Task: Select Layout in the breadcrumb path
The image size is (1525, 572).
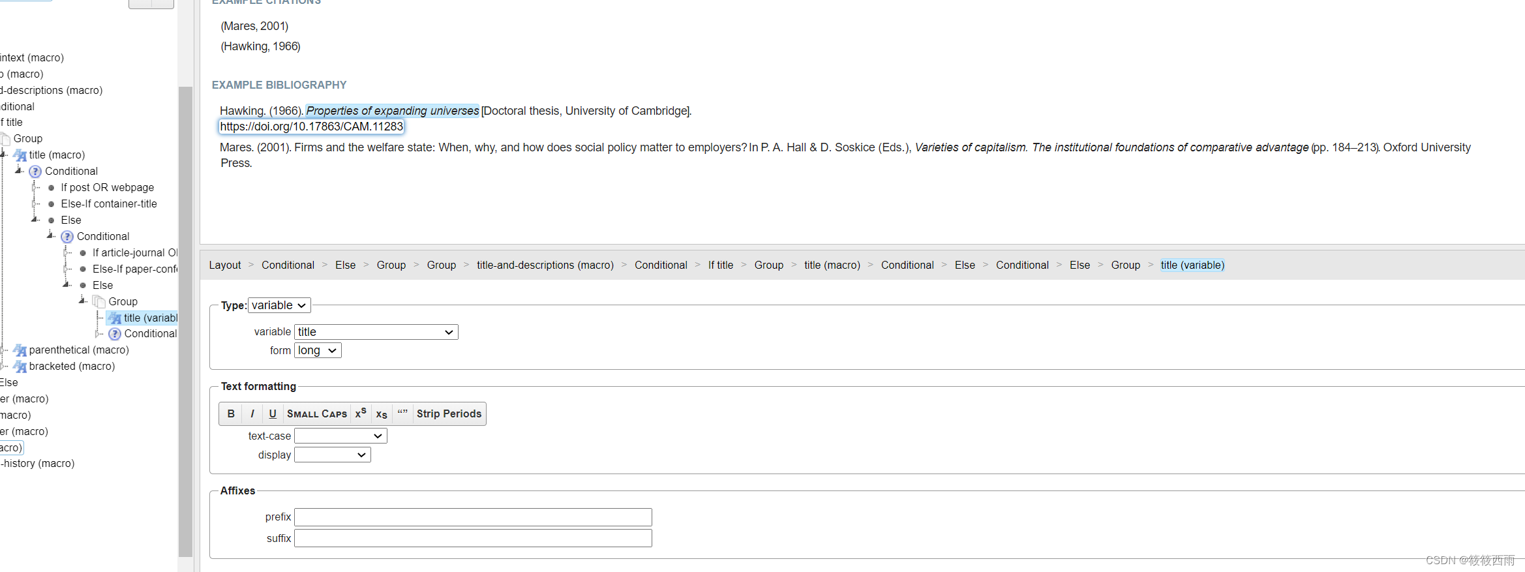Action: 225,265
